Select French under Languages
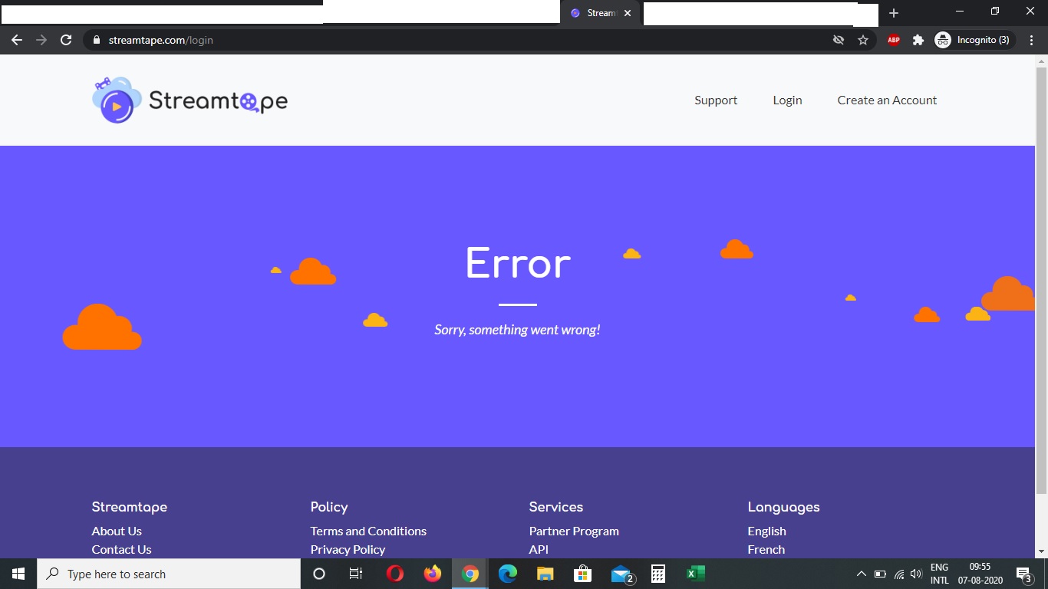Viewport: 1048px width, 589px height. [x=766, y=549]
